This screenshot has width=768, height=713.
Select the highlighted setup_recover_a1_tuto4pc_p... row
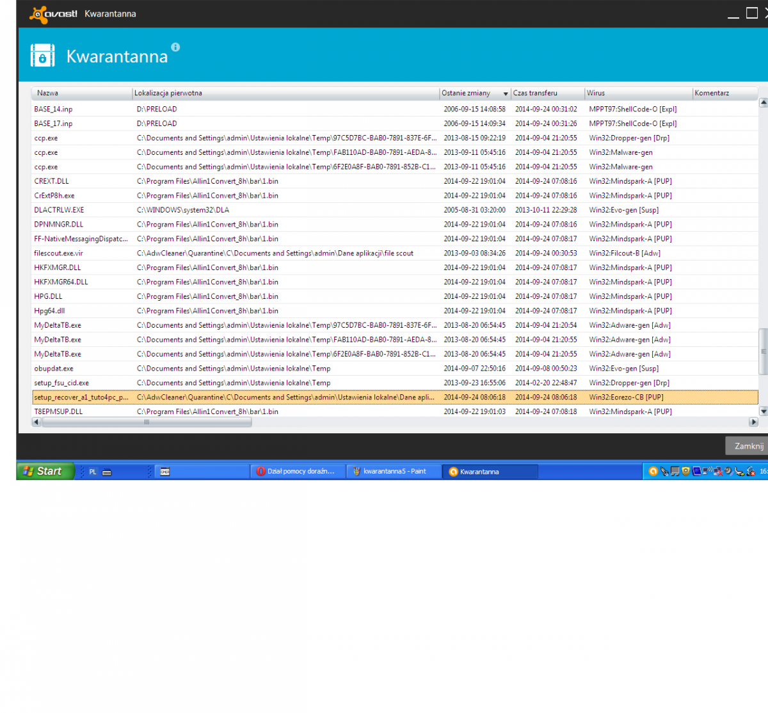[x=395, y=397]
